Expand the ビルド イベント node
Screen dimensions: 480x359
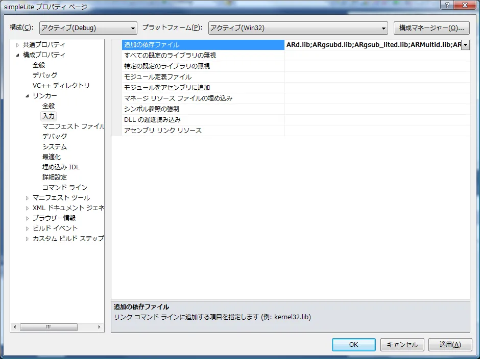click(27, 229)
